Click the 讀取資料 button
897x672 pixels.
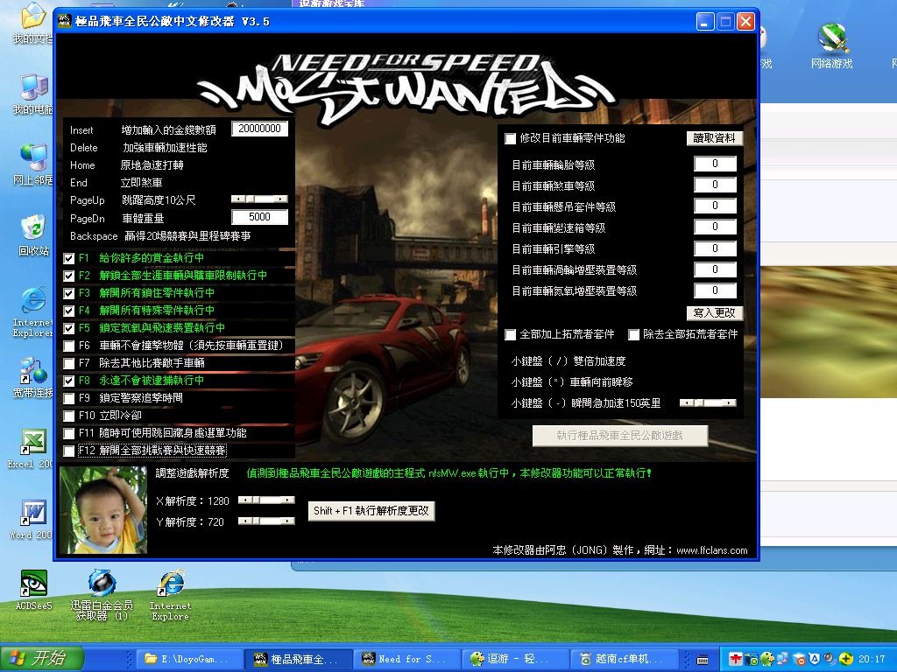715,138
